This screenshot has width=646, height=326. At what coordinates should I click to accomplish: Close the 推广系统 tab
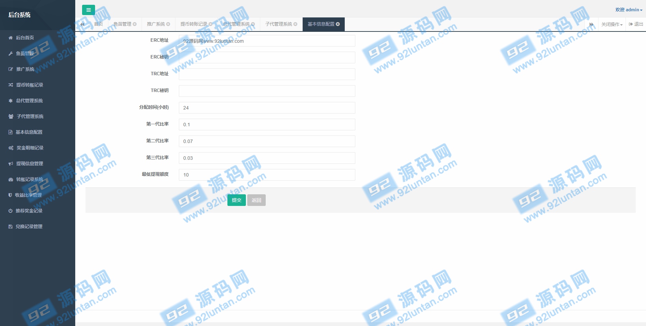click(168, 24)
